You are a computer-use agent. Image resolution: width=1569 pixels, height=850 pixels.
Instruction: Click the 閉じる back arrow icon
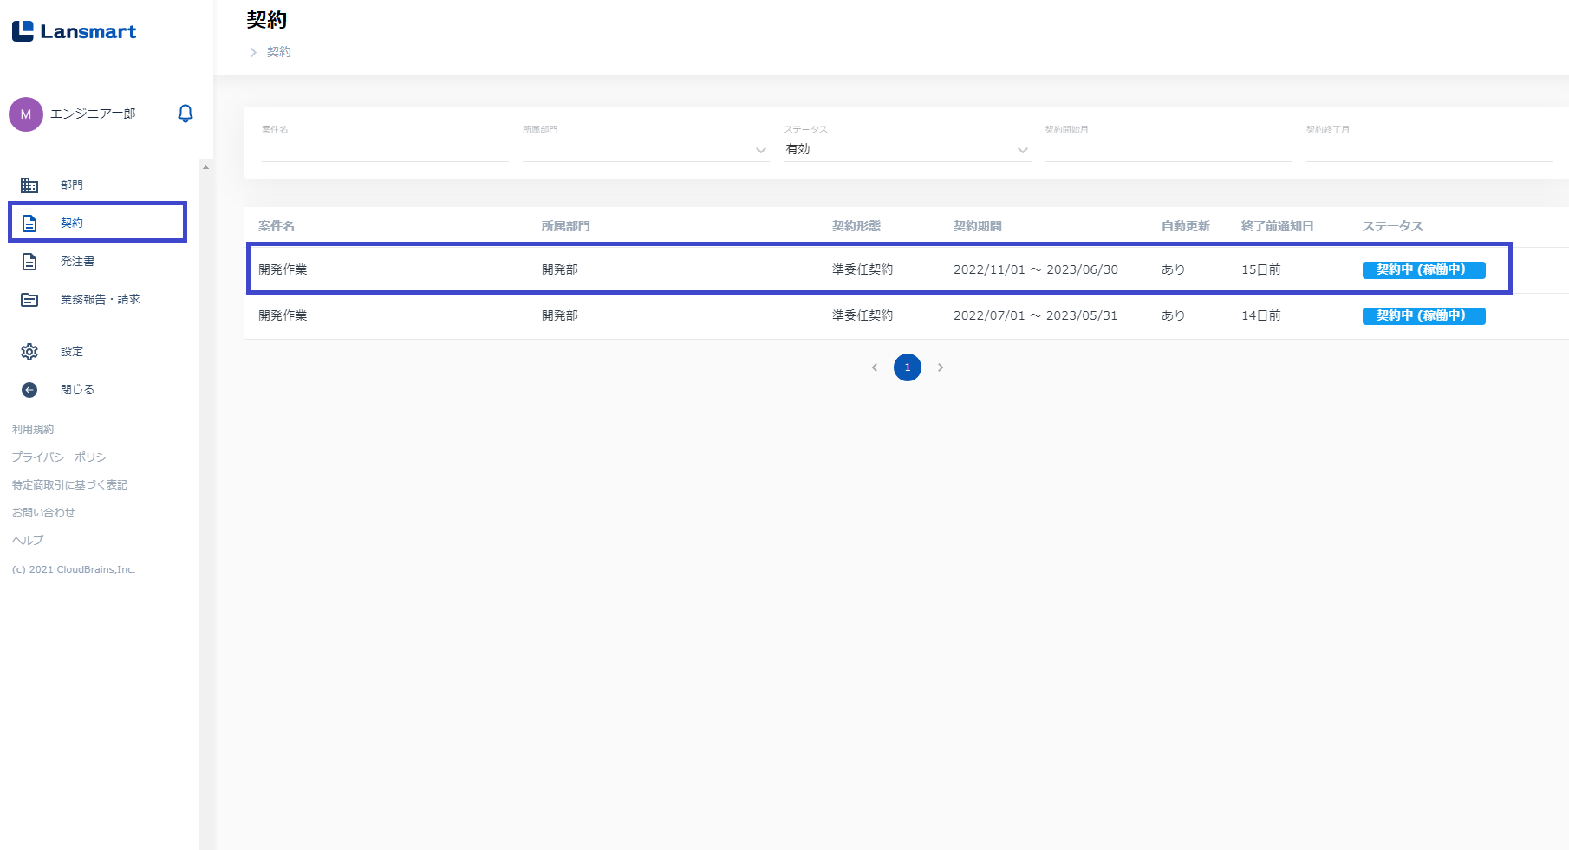tap(29, 390)
